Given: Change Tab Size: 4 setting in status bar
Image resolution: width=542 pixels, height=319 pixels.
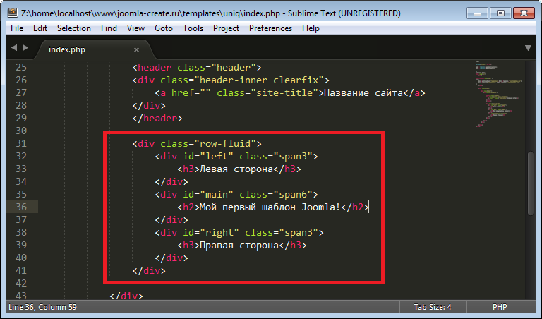Looking at the screenshot, I should click(433, 307).
